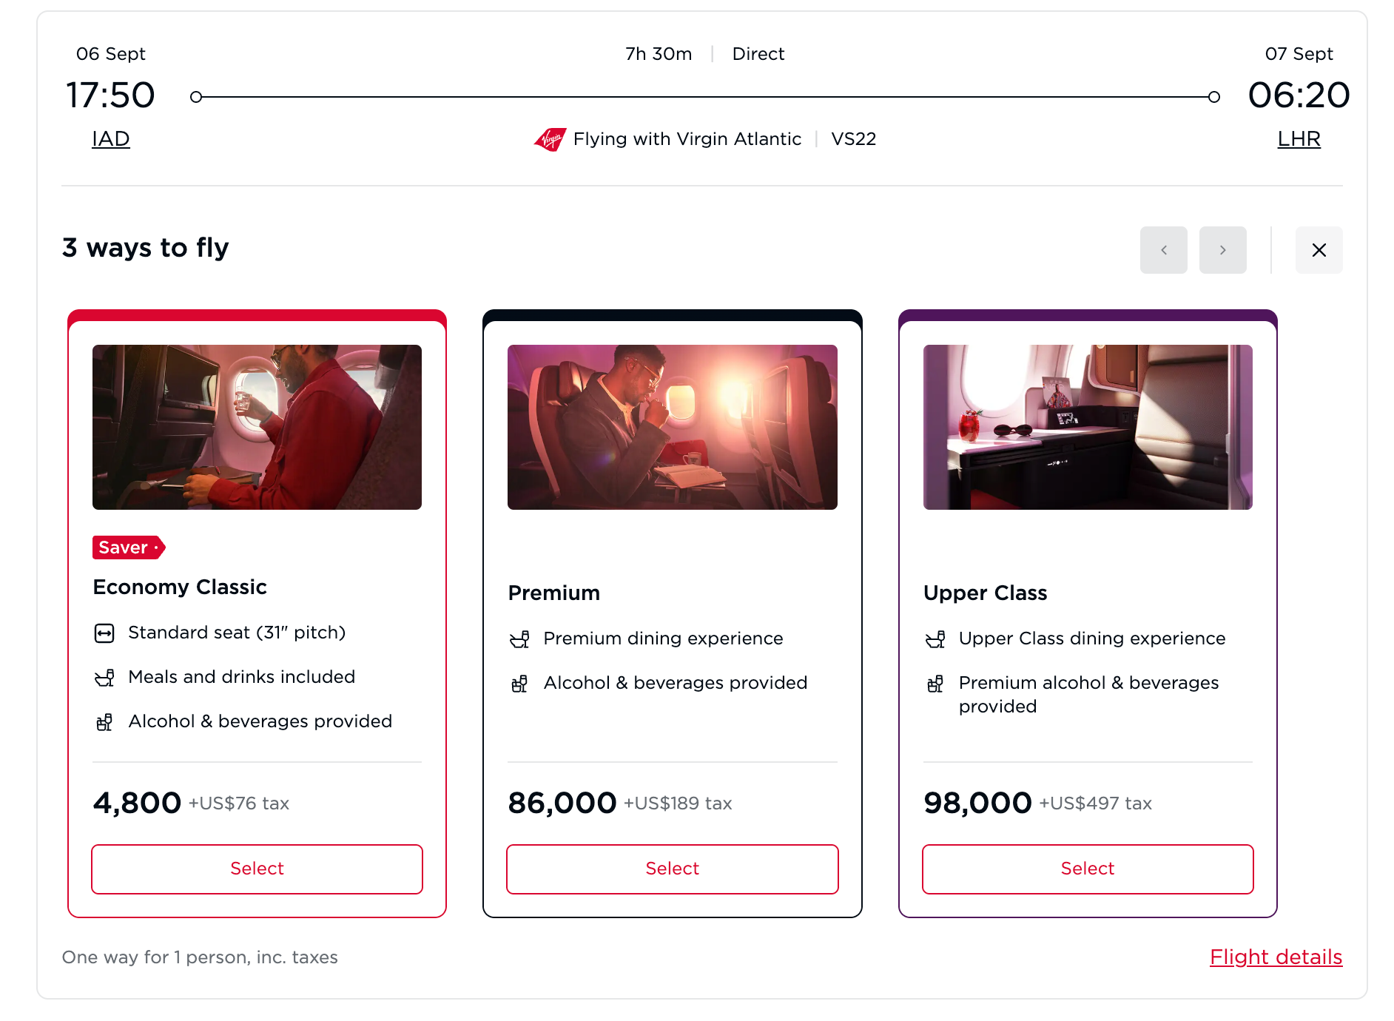Open the Flight details link

tap(1276, 957)
